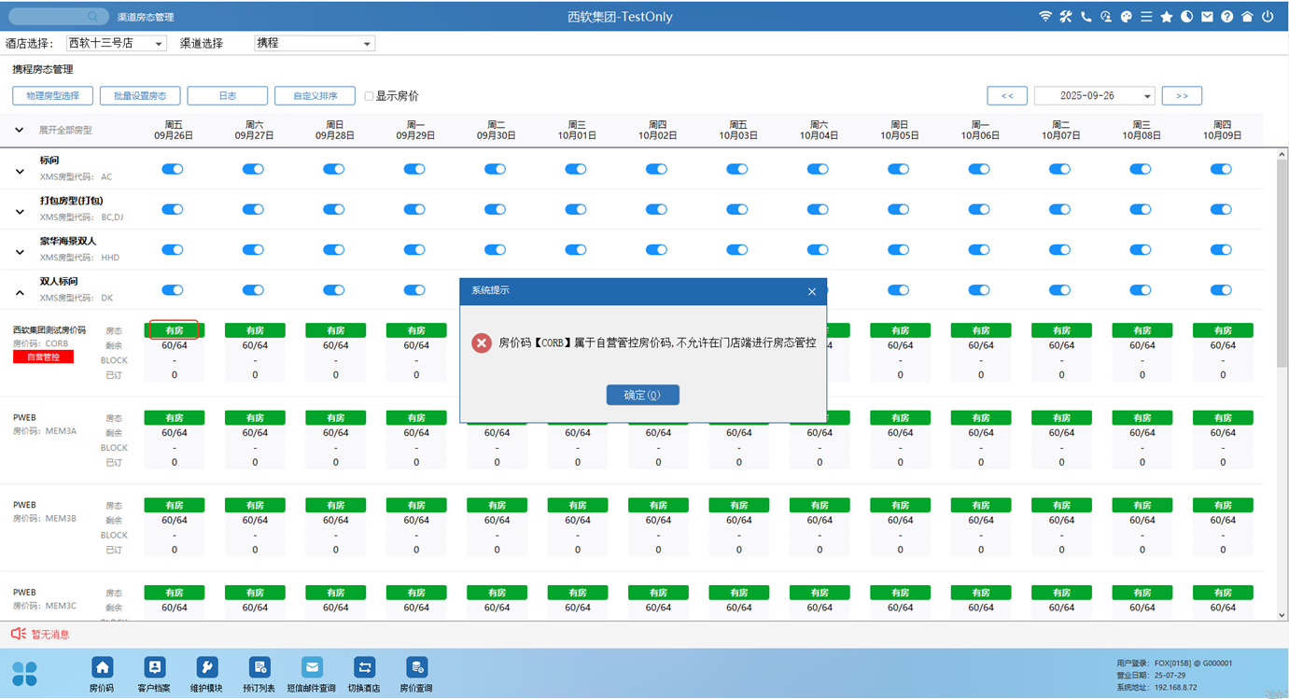Open 客户档案 customer profile icon

click(x=155, y=668)
